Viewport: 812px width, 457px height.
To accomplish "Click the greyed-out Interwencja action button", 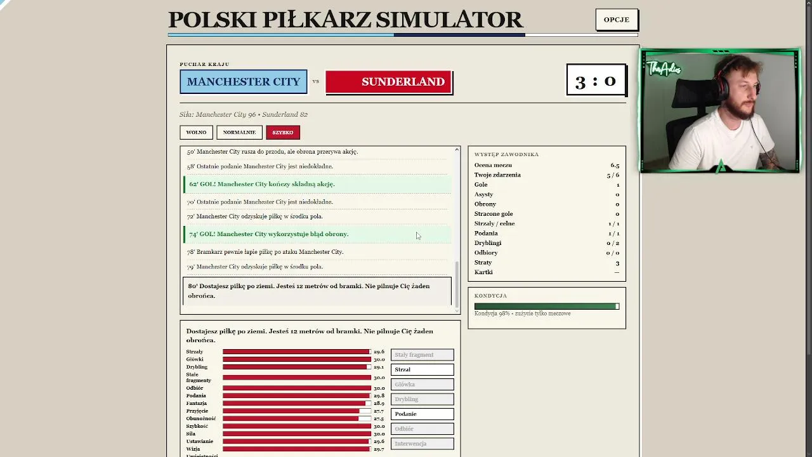I will 422,444.
